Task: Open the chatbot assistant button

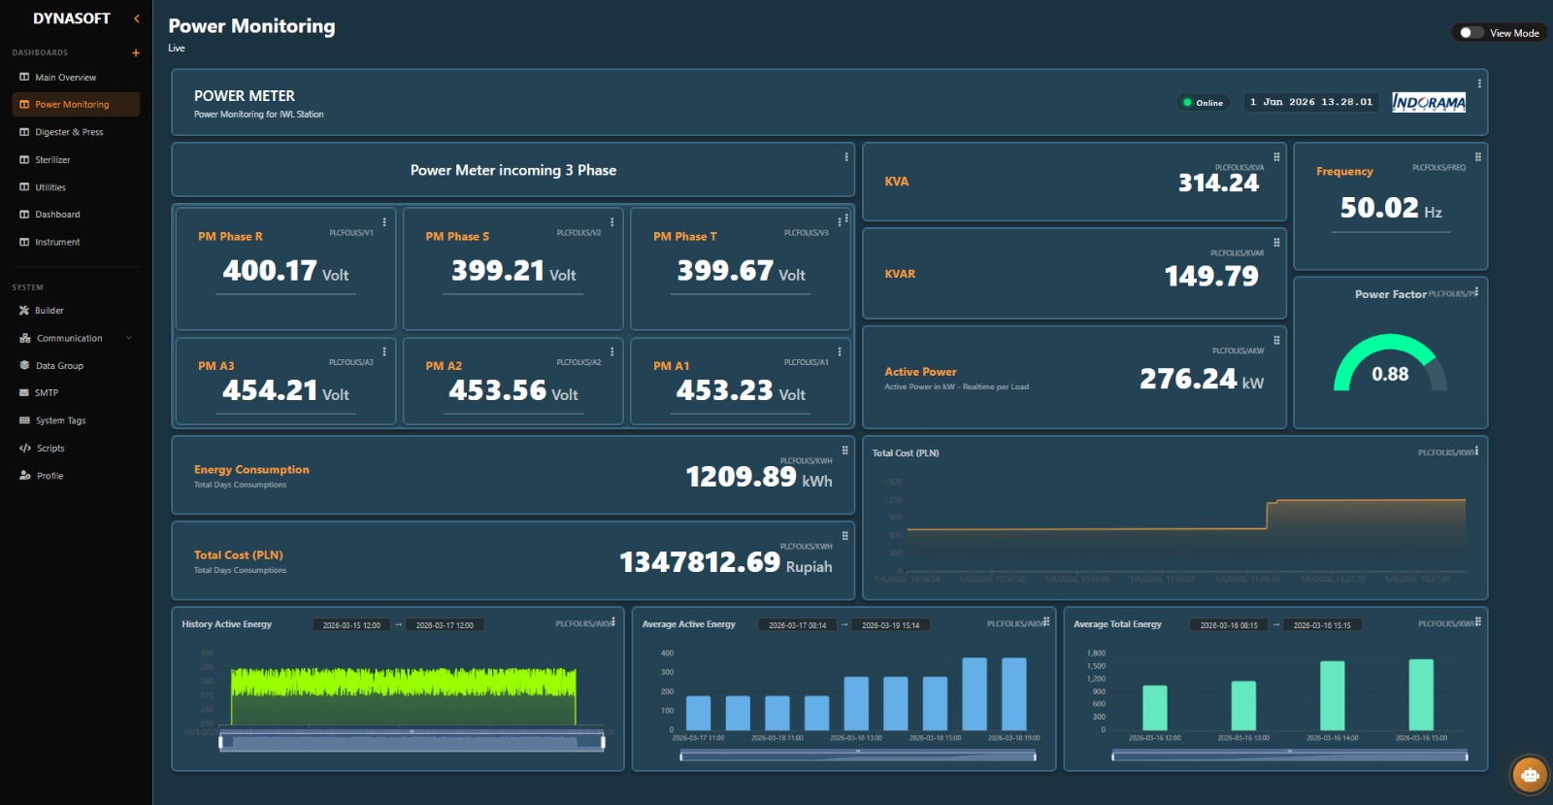Action: tap(1531, 774)
